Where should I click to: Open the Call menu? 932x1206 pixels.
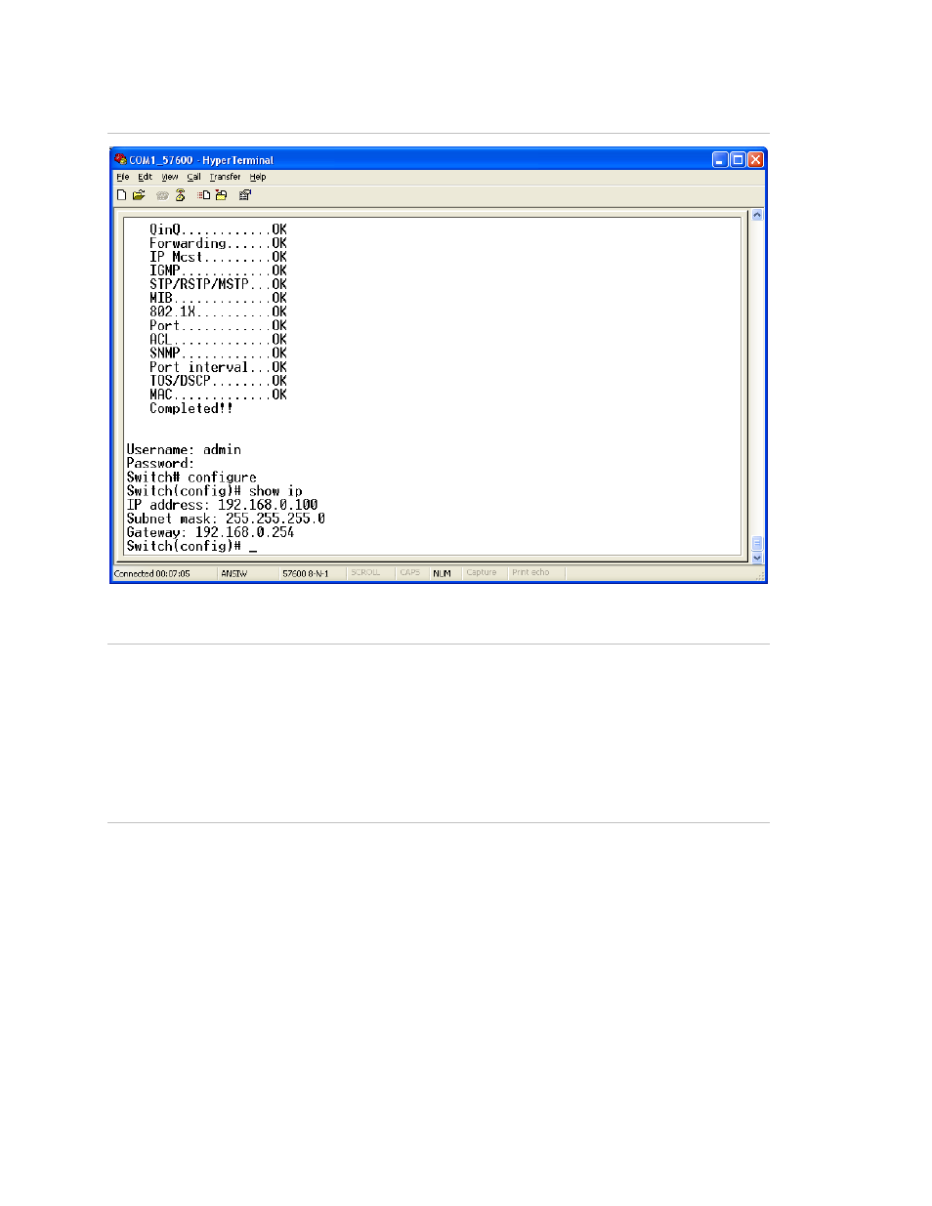pos(194,177)
